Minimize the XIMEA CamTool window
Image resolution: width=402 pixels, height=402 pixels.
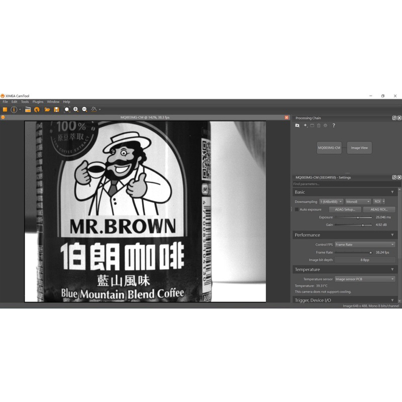(371, 96)
